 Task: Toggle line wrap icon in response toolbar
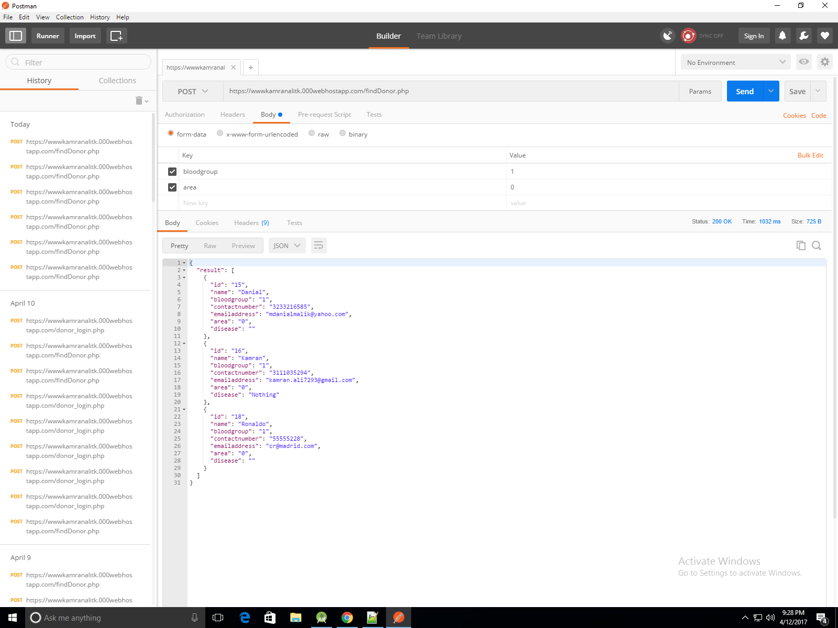pyautogui.click(x=318, y=245)
